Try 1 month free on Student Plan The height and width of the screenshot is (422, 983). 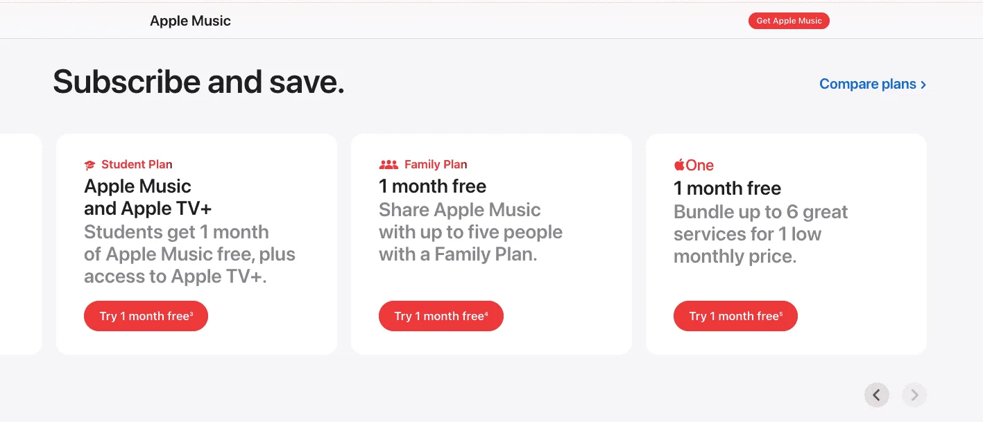[x=146, y=315]
